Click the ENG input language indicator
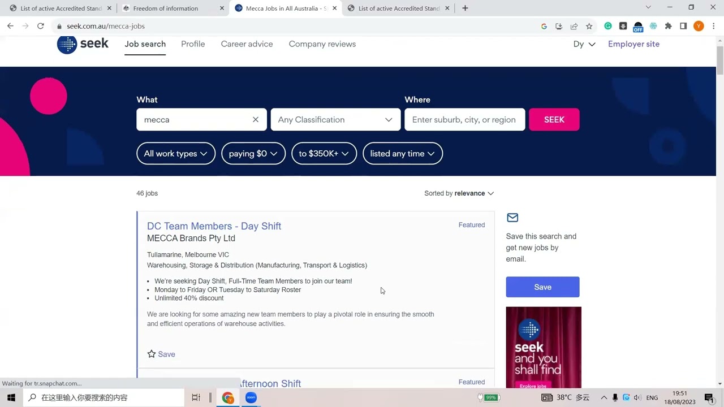This screenshot has width=724, height=407. tap(652, 397)
